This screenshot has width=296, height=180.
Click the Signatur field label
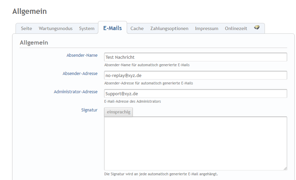click(89, 110)
